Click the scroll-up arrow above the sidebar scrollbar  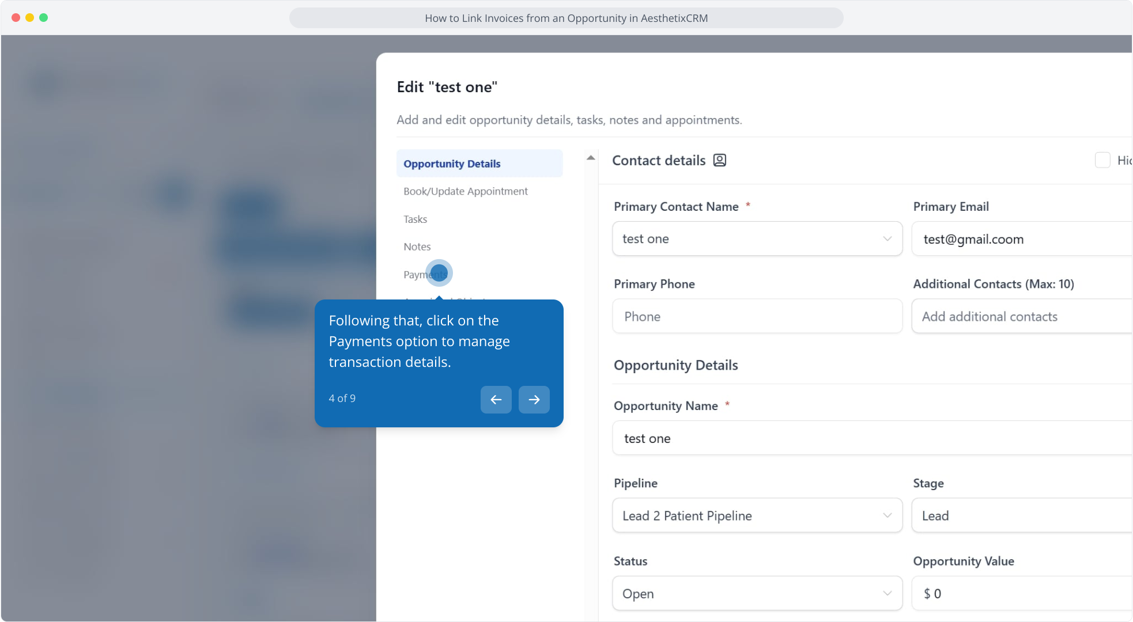click(591, 158)
